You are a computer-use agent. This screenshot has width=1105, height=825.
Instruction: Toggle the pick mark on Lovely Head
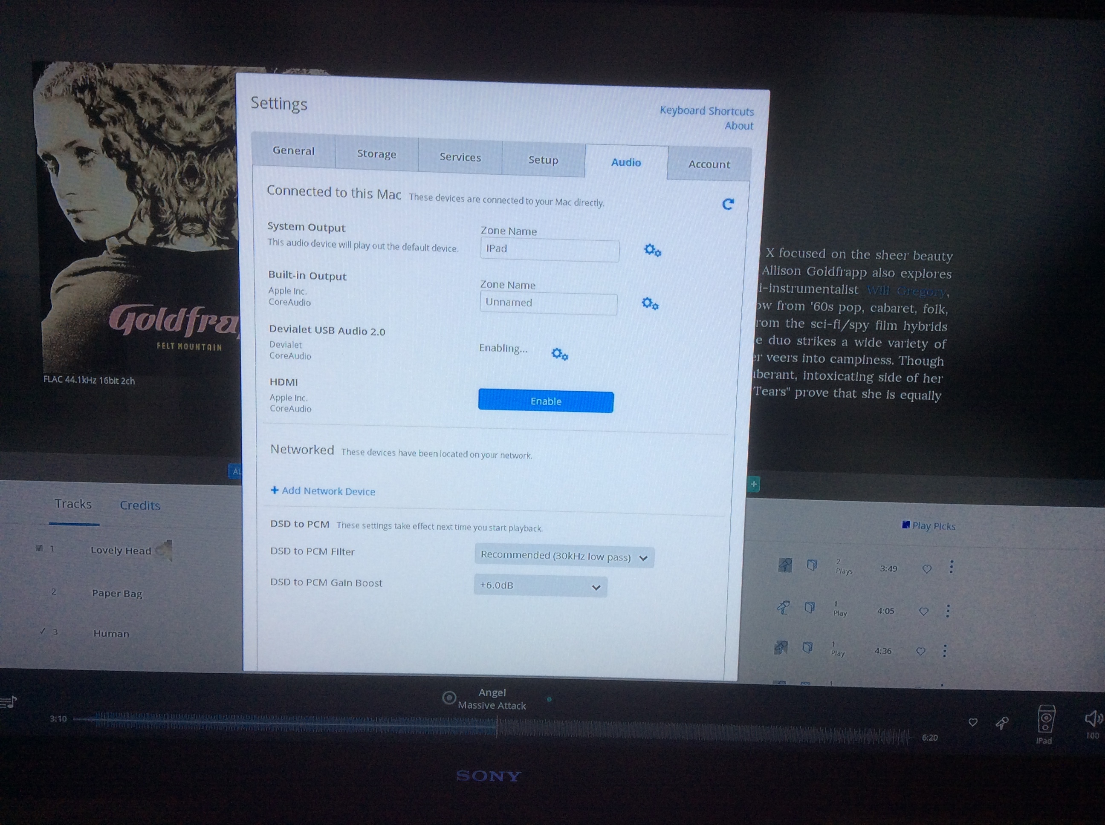[x=39, y=548]
